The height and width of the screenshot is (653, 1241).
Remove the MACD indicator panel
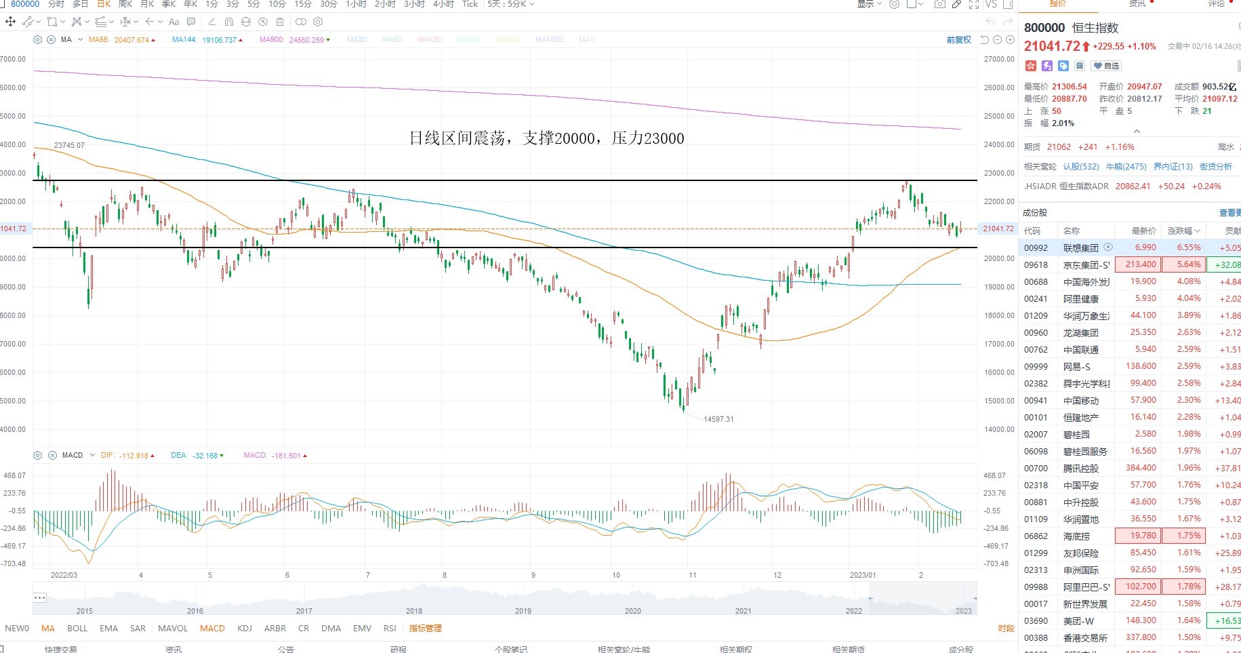point(52,455)
